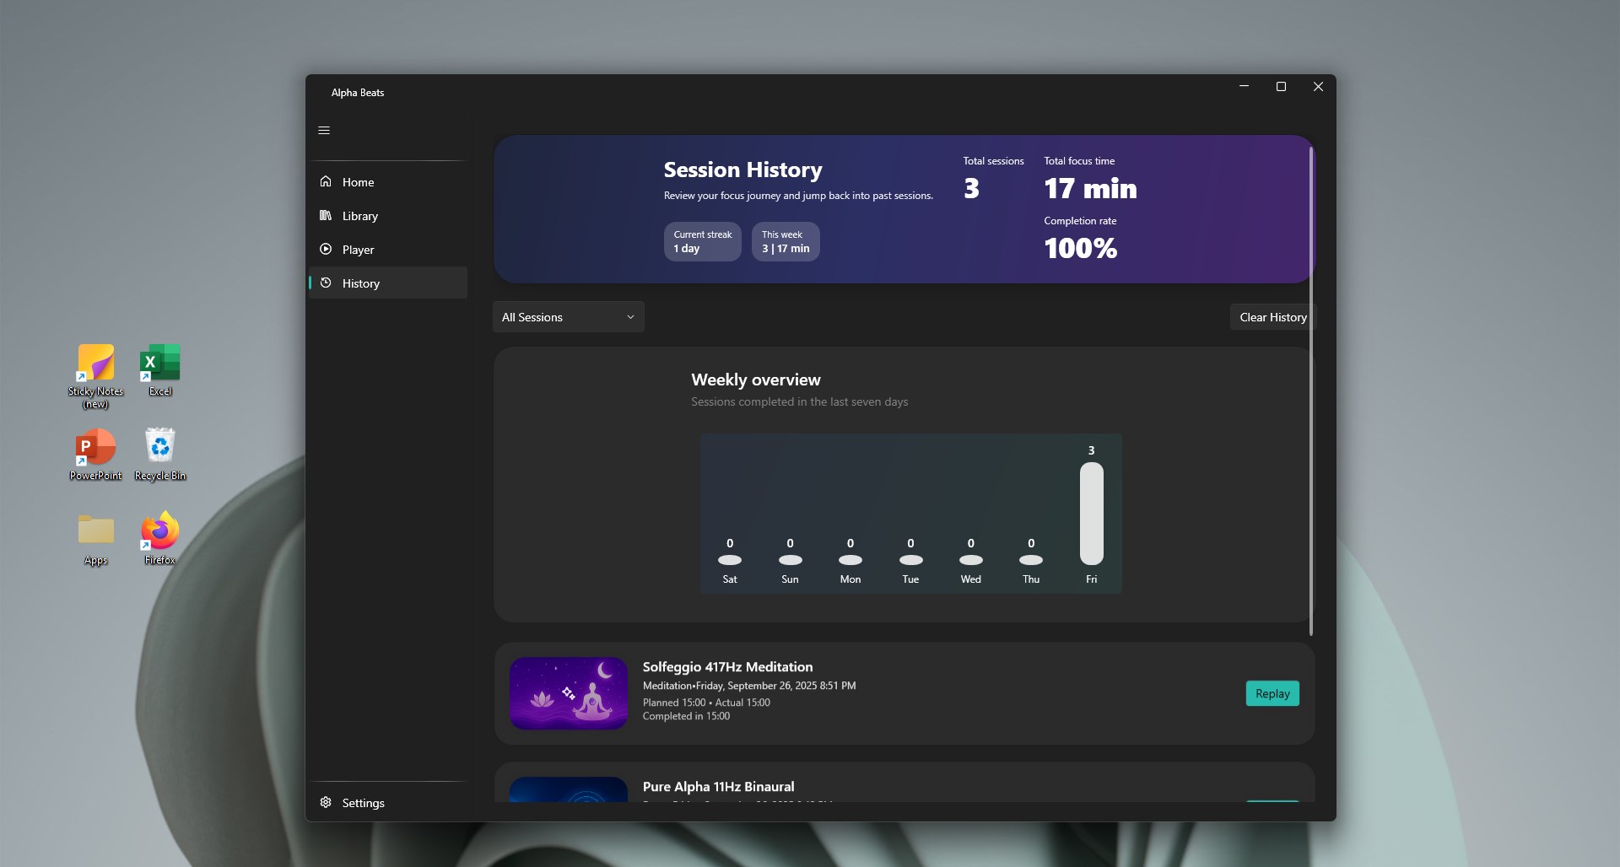Select the Apps folder on desktop
Viewport: 1620px width, 867px height.
click(x=96, y=539)
